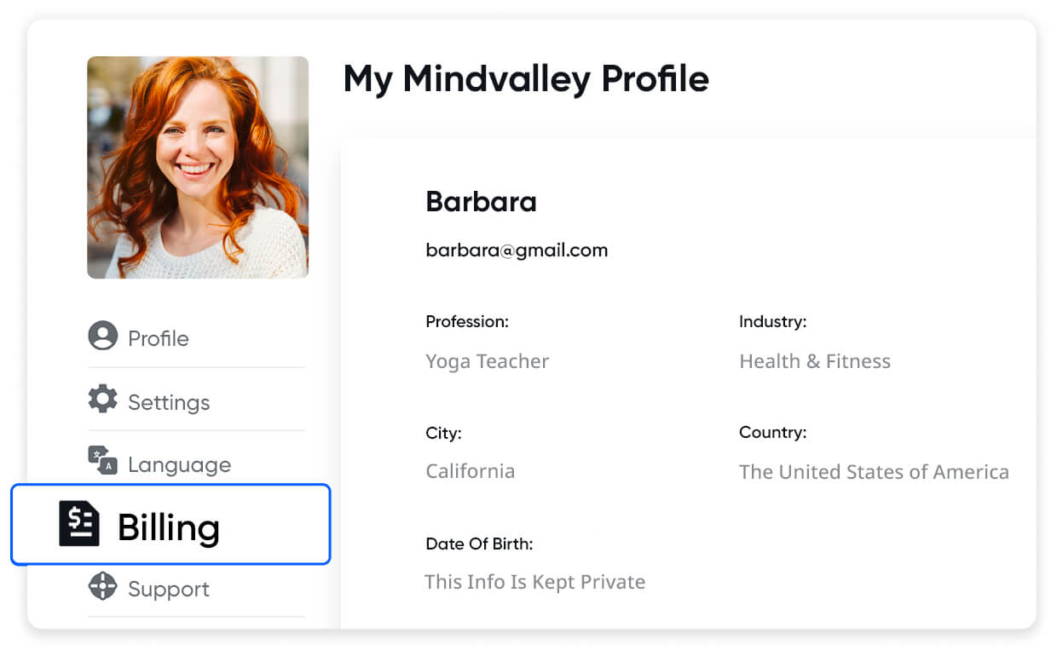This screenshot has width=1057, height=656.
Task: Select the Health & Fitness industry field
Action: click(814, 361)
